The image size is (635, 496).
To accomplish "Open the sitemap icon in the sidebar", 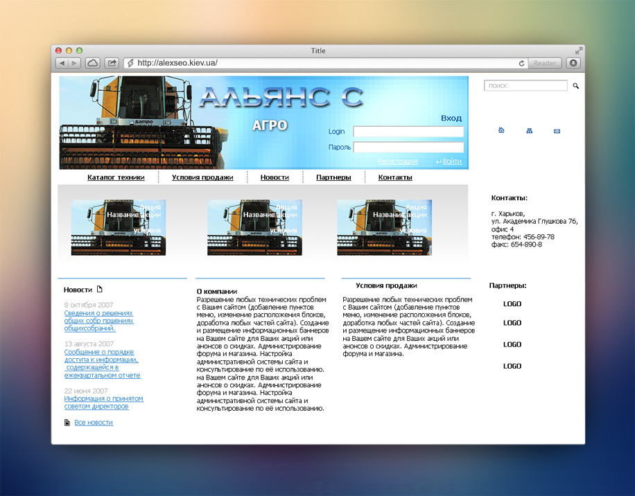I will (529, 130).
